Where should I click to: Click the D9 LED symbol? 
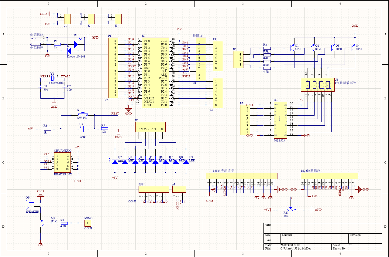pos(186,162)
